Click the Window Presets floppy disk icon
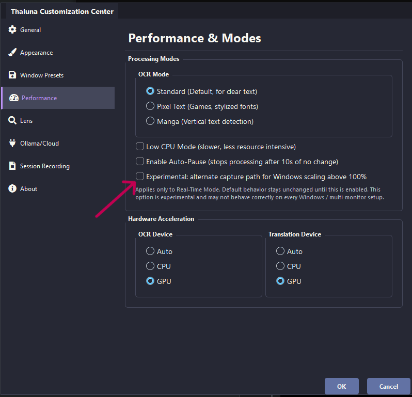The width and height of the screenshot is (412, 397). 12,75
